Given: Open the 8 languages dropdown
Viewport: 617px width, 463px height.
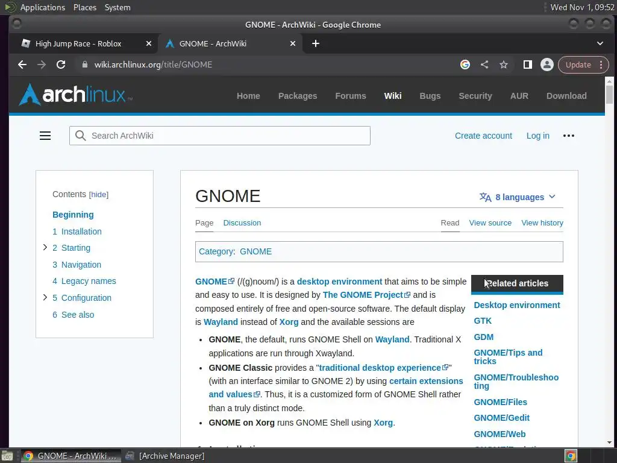Looking at the screenshot, I should (x=518, y=197).
